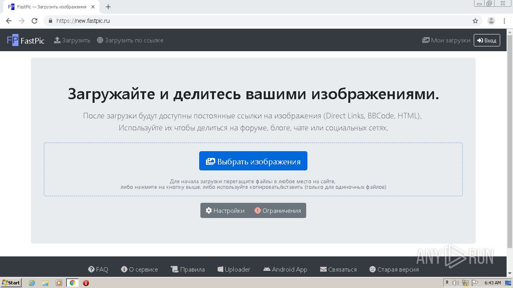Show Ограничения limits info
This screenshot has width=513, height=288.
coord(278,210)
